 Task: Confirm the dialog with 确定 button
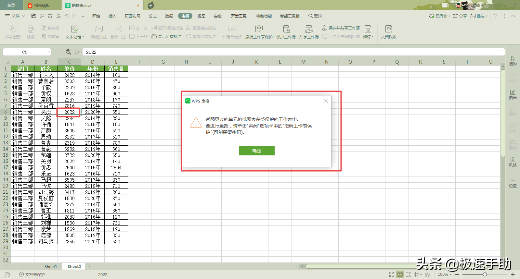[x=257, y=151]
